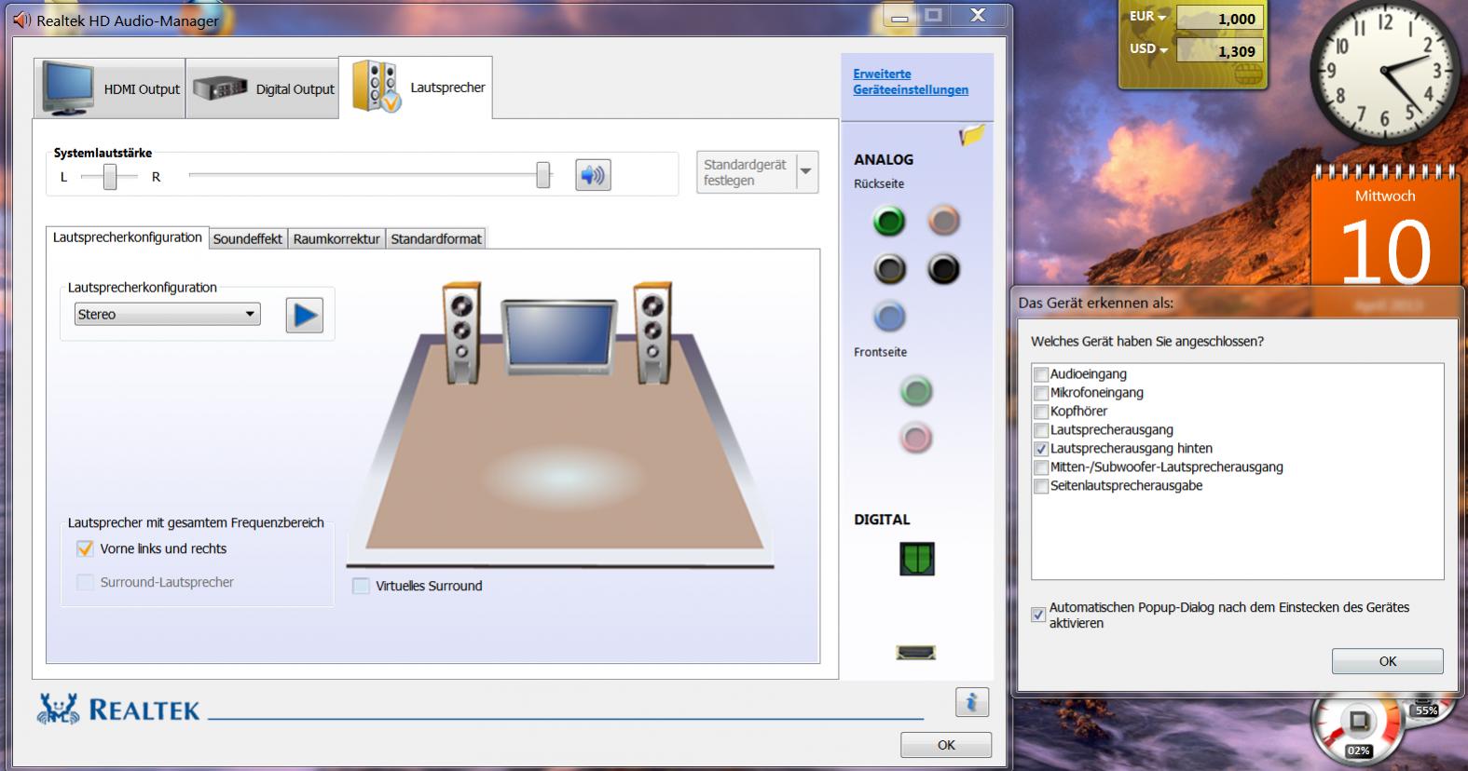
Task: Open the information button near Realtek logo
Action: pos(971,702)
